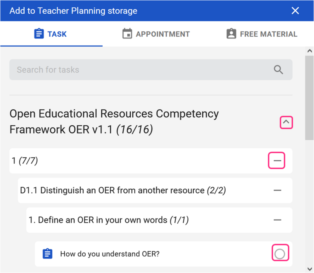The image size is (314, 273).
Task: Collapse D1.1 Distinguish an OER section
Action: [277, 190]
